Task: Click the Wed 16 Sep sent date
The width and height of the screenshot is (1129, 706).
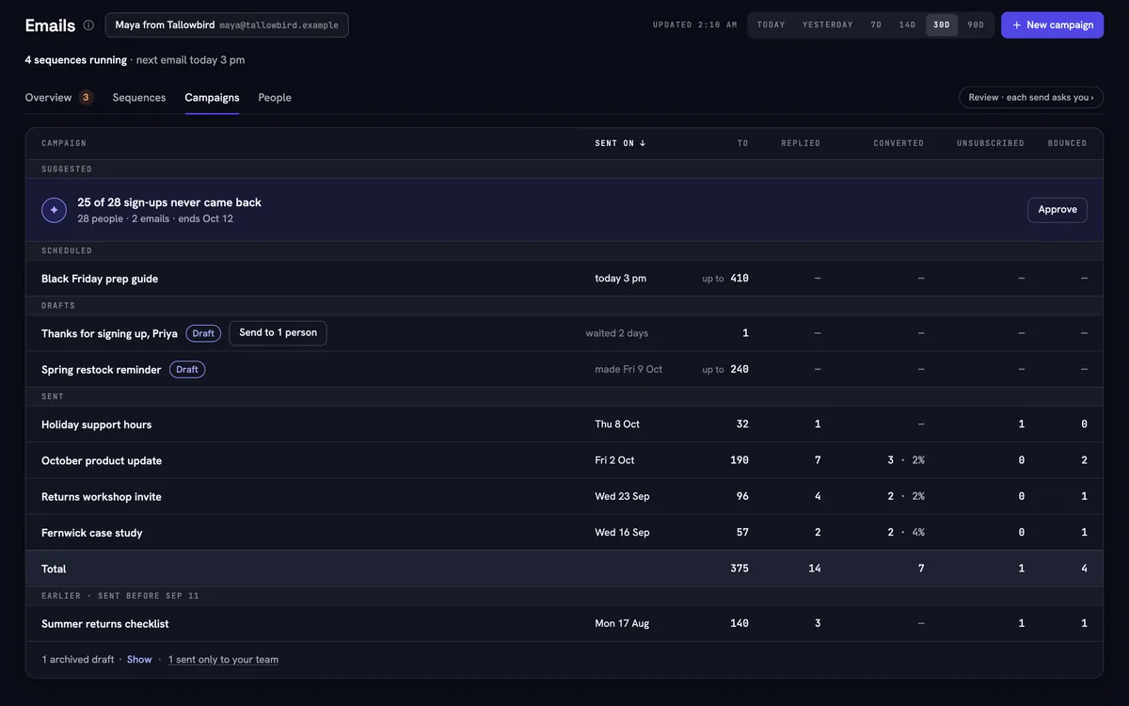Action: click(622, 533)
